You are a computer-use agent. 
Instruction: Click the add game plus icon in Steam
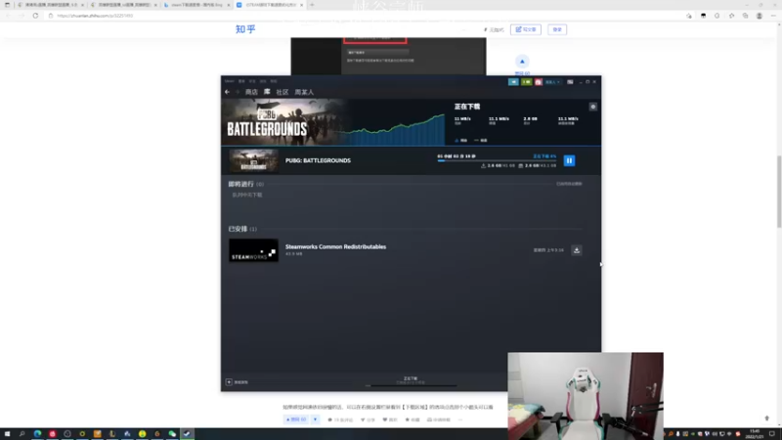pyautogui.click(x=229, y=382)
